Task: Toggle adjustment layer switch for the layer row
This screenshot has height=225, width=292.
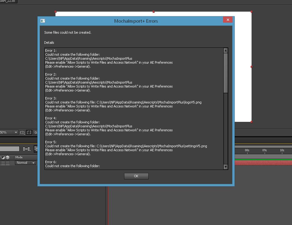Action: [3, 163]
